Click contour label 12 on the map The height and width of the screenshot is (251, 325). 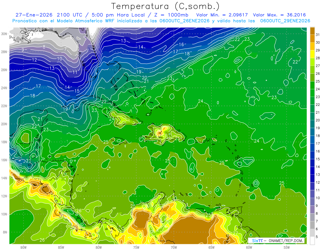click(x=34, y=60)
